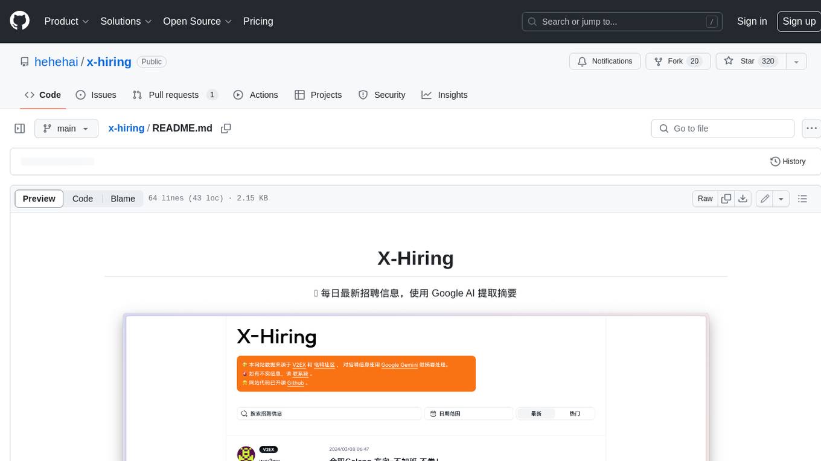Click Sign in link

click(x=752, y=21)
